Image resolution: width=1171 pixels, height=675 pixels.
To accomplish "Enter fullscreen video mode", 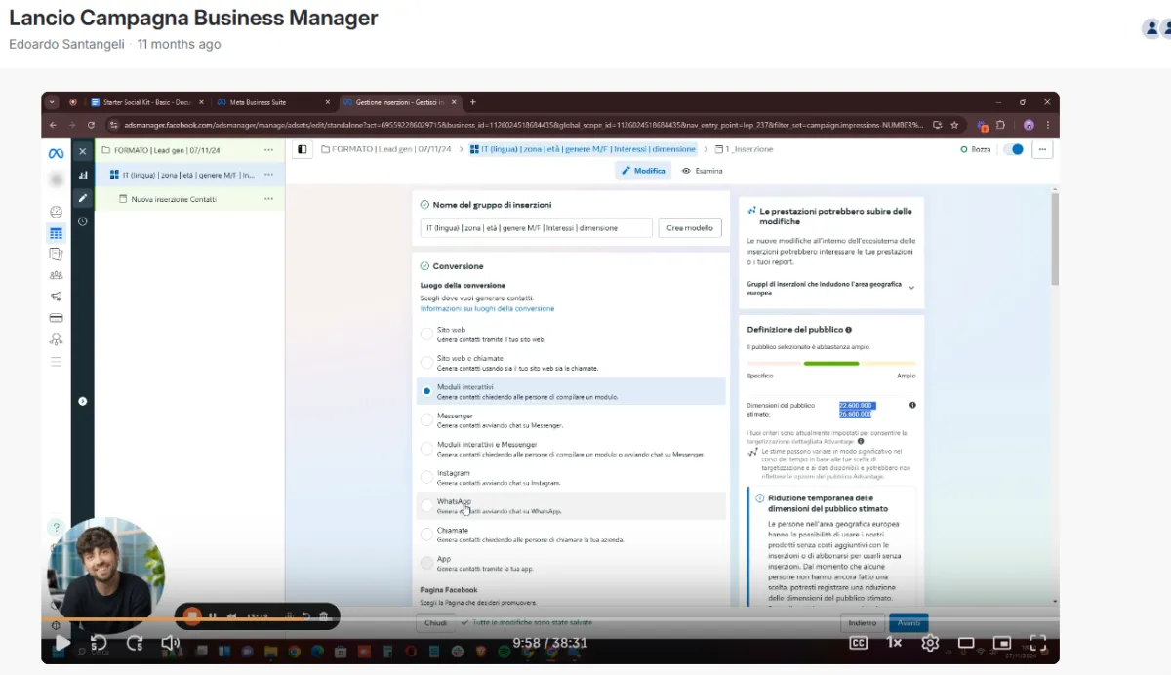I will (1038, 643).
